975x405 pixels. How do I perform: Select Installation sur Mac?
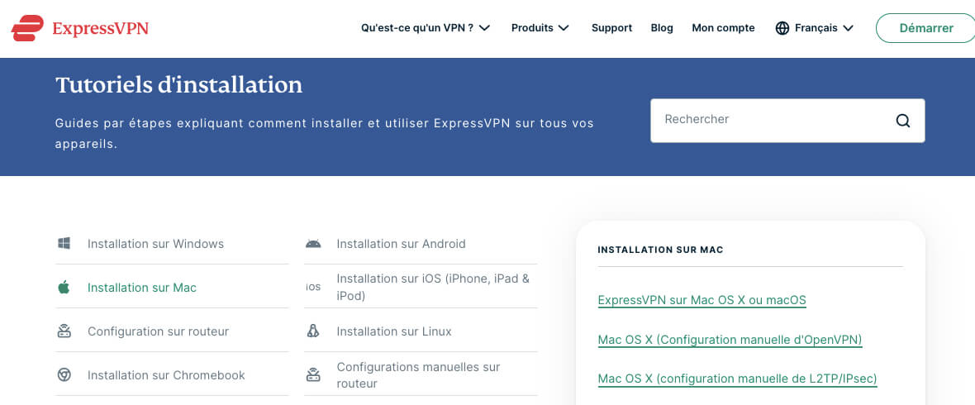pos(142,288)
